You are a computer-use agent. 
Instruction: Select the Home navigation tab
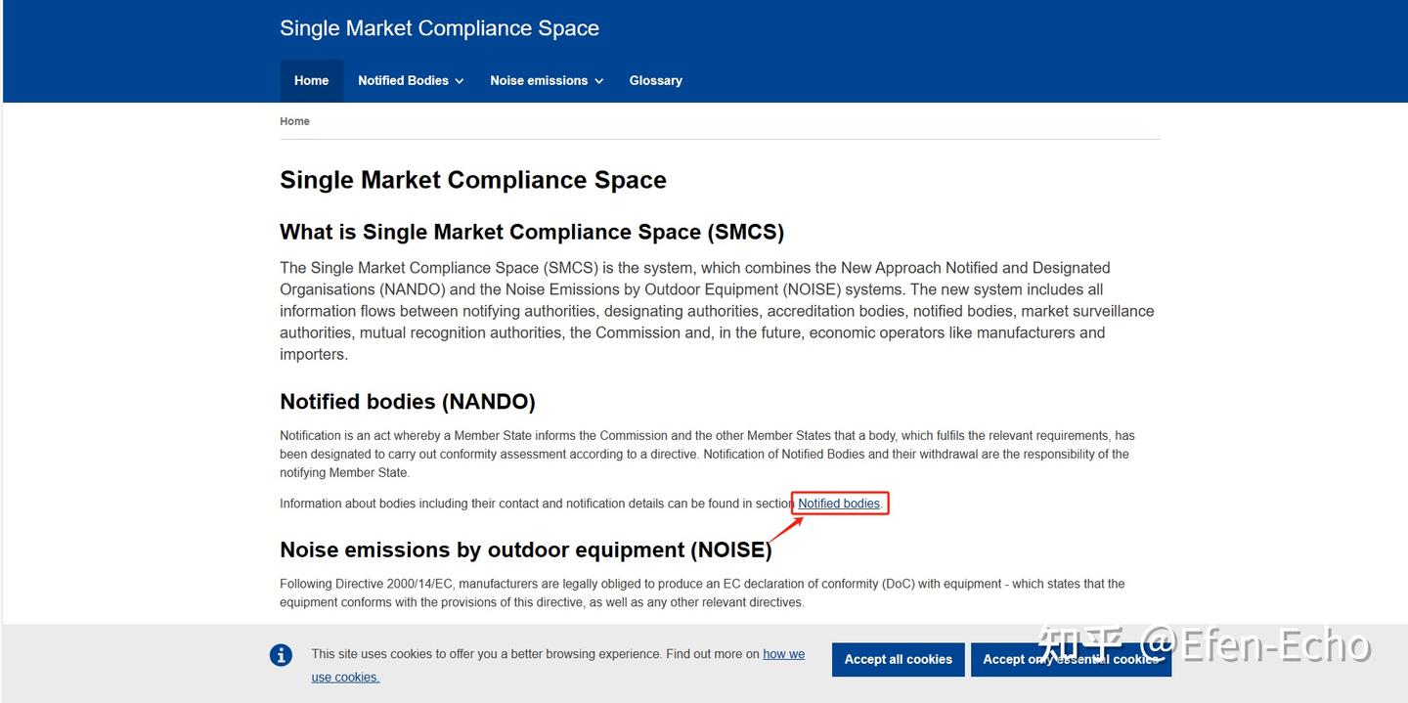[x=311, y=81]
